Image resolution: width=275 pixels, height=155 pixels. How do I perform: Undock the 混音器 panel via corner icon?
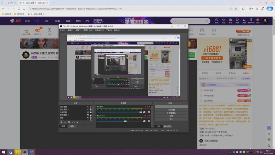(152, 103)
